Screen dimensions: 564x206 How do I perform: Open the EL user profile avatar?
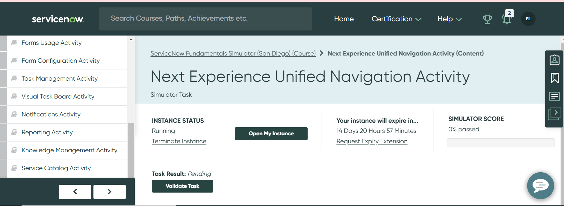[528, 19]
